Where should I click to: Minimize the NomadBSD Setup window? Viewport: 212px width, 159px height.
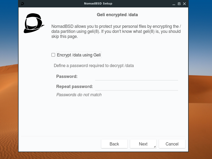(174, 4)
